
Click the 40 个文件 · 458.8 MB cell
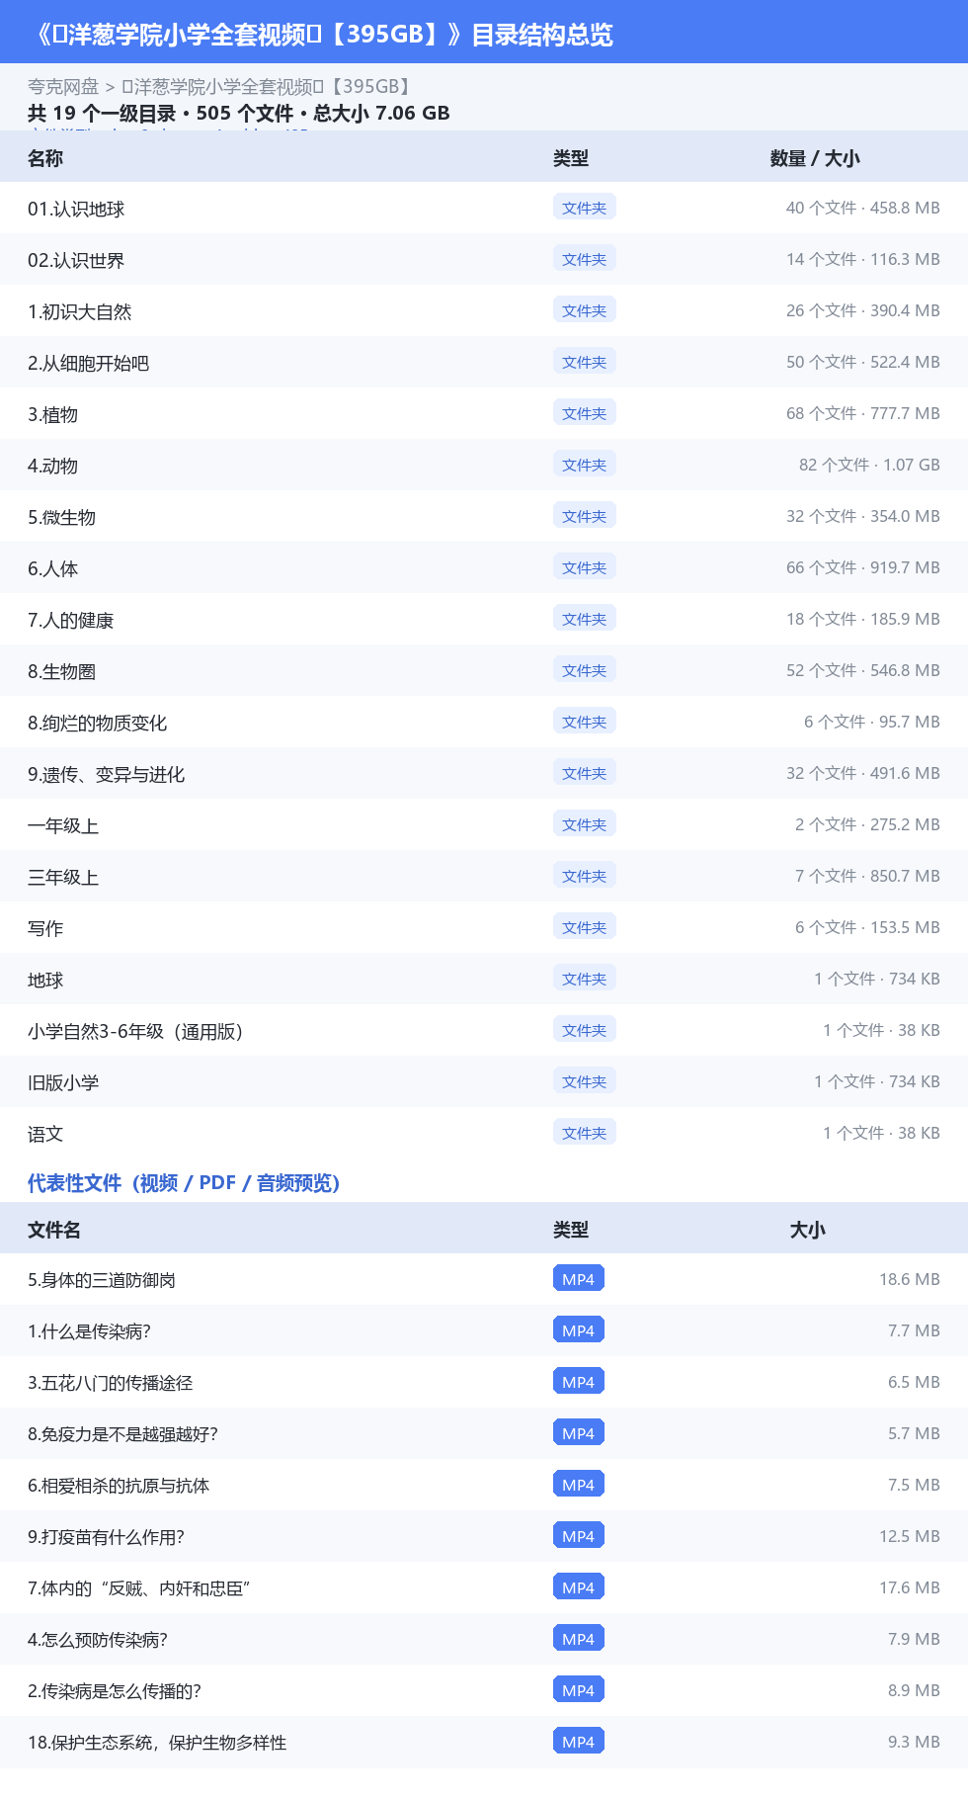tap(863, 208)
